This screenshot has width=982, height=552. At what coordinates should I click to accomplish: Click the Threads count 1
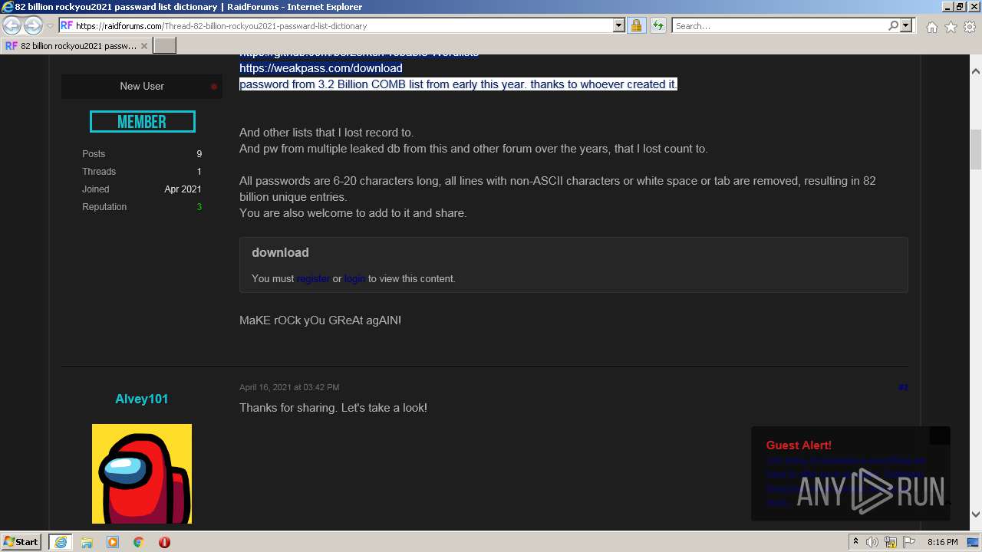(199, 172)
